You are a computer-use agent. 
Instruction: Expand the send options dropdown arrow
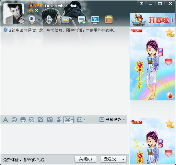[x=123, y=159]
